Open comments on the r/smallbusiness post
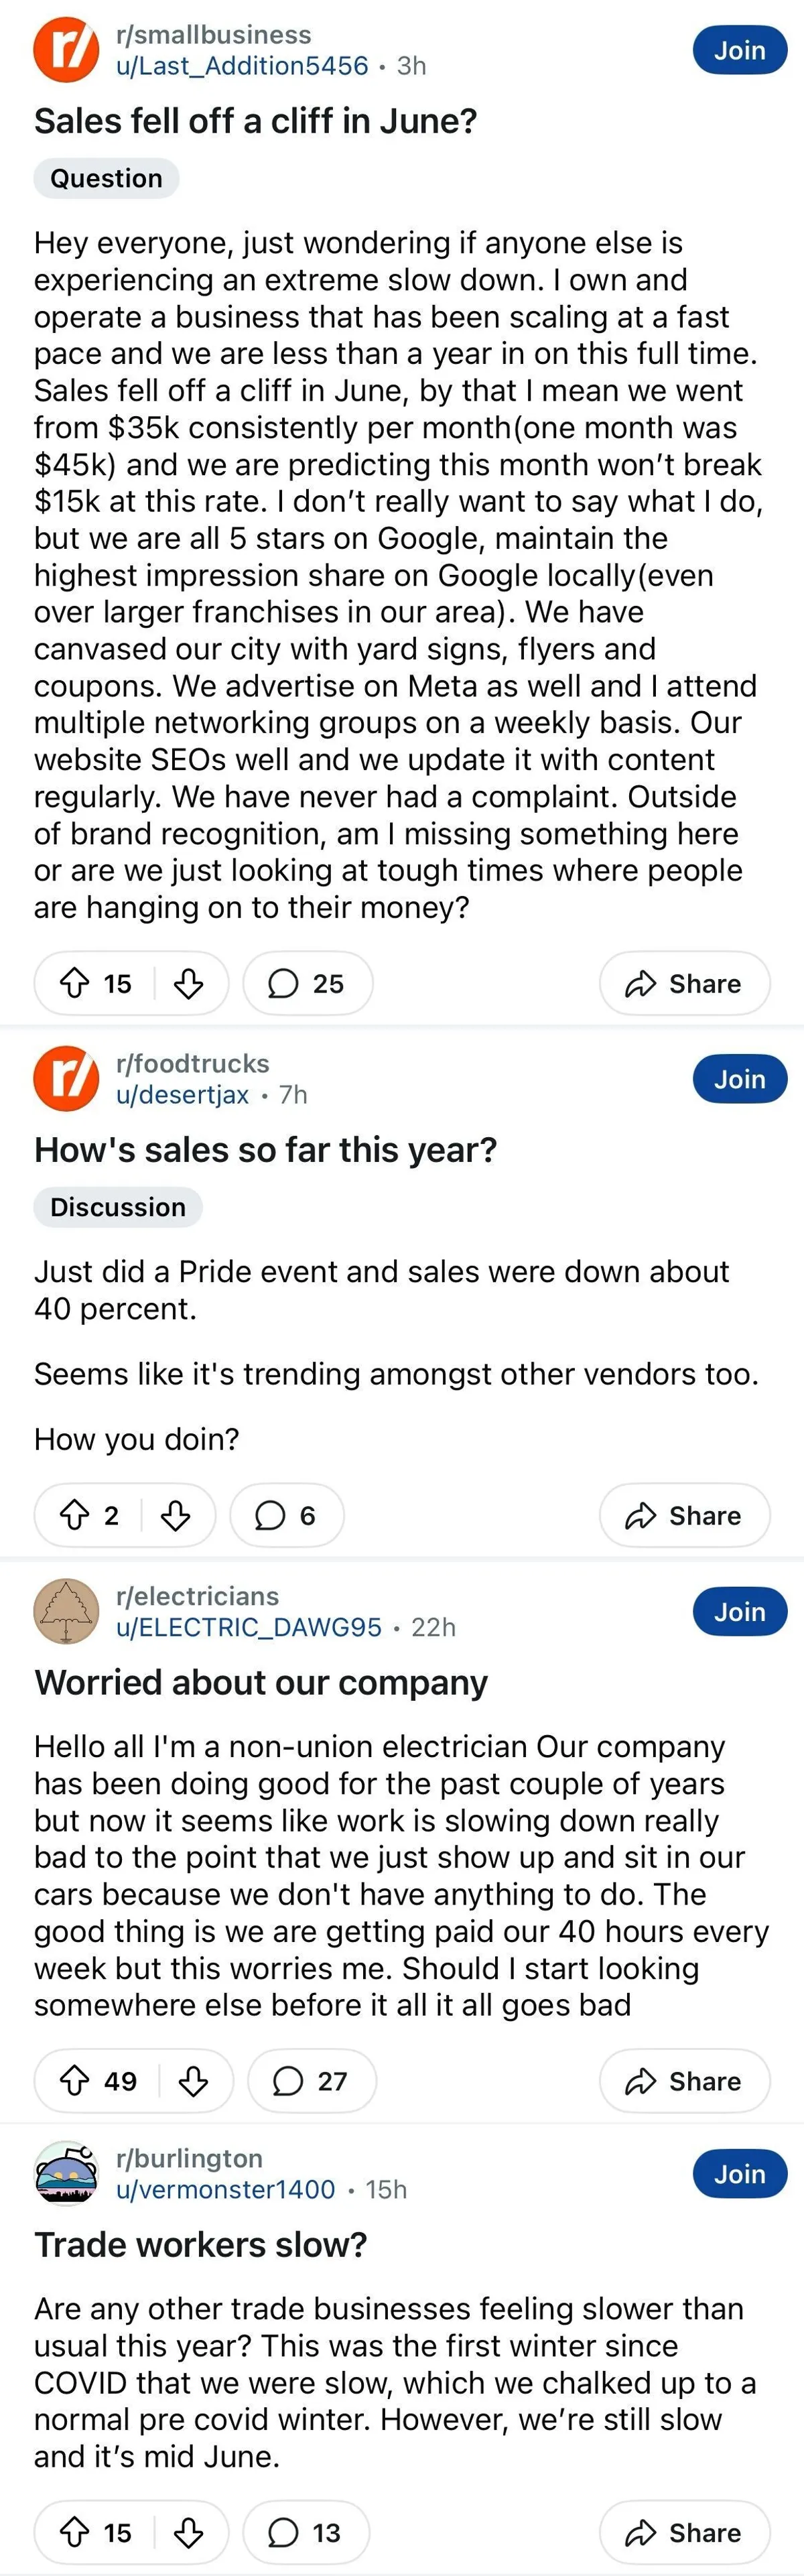The width and height of the screenshot is (804, 2576). click(x=307, y=983)
